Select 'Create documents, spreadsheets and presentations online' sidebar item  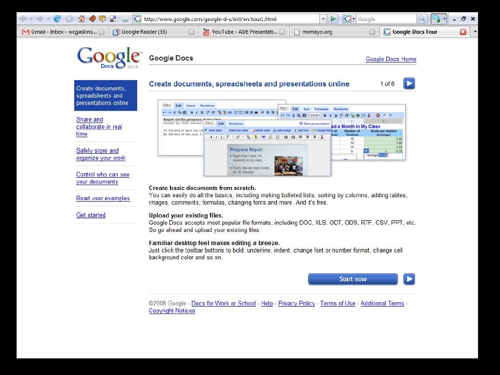[x=105, y=96]
